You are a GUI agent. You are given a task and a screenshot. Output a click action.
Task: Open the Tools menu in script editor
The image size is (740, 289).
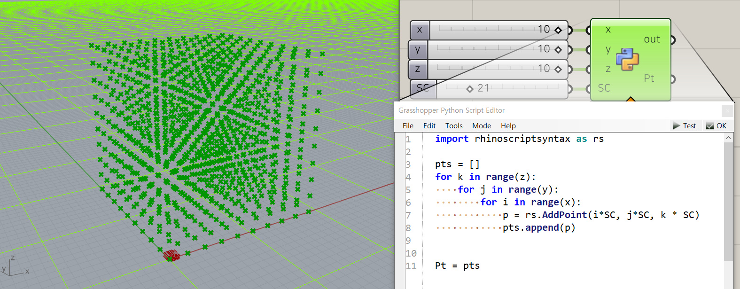click(454, 125)
